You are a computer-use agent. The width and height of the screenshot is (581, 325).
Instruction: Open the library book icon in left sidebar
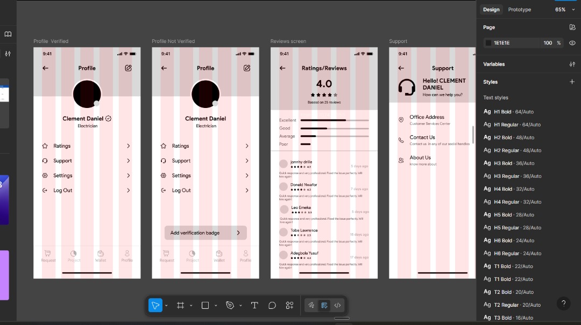click(8, 34)
